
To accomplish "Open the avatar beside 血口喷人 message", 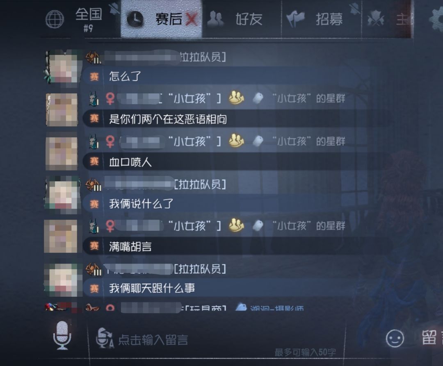I will [x=62, y=153].
